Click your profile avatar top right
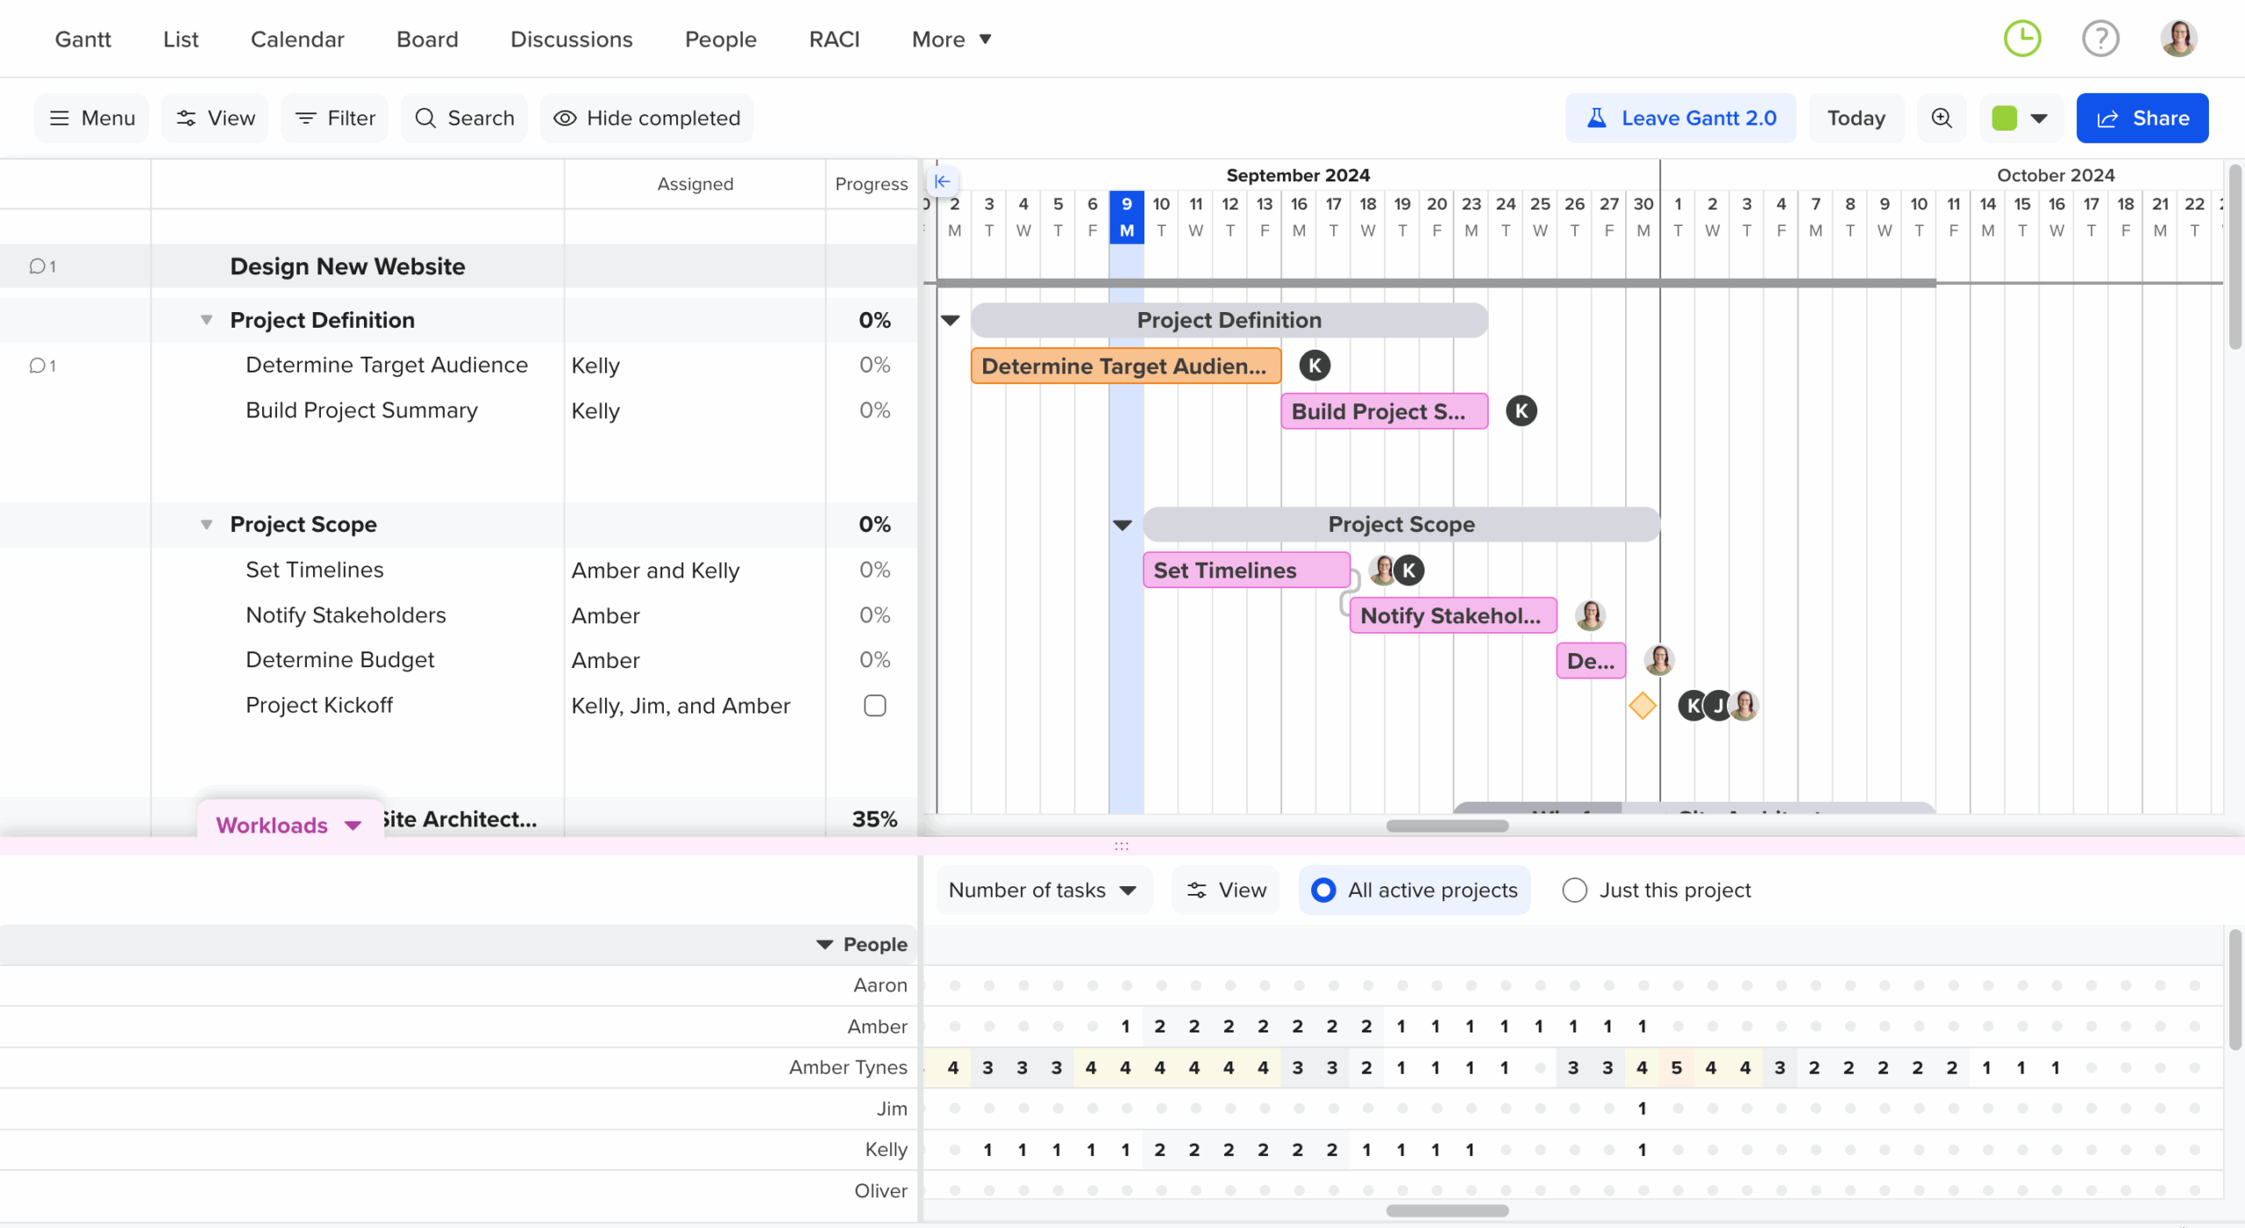 pos(2180,39)
